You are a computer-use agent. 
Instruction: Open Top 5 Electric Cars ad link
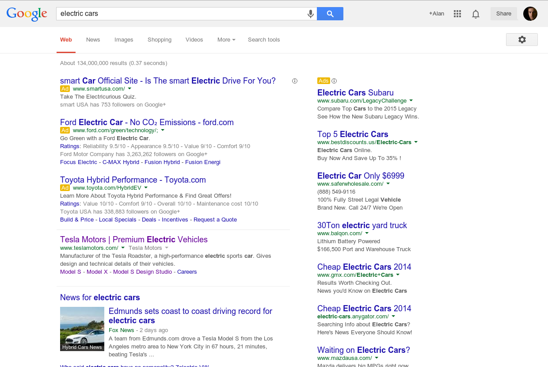tap(353, 134)
